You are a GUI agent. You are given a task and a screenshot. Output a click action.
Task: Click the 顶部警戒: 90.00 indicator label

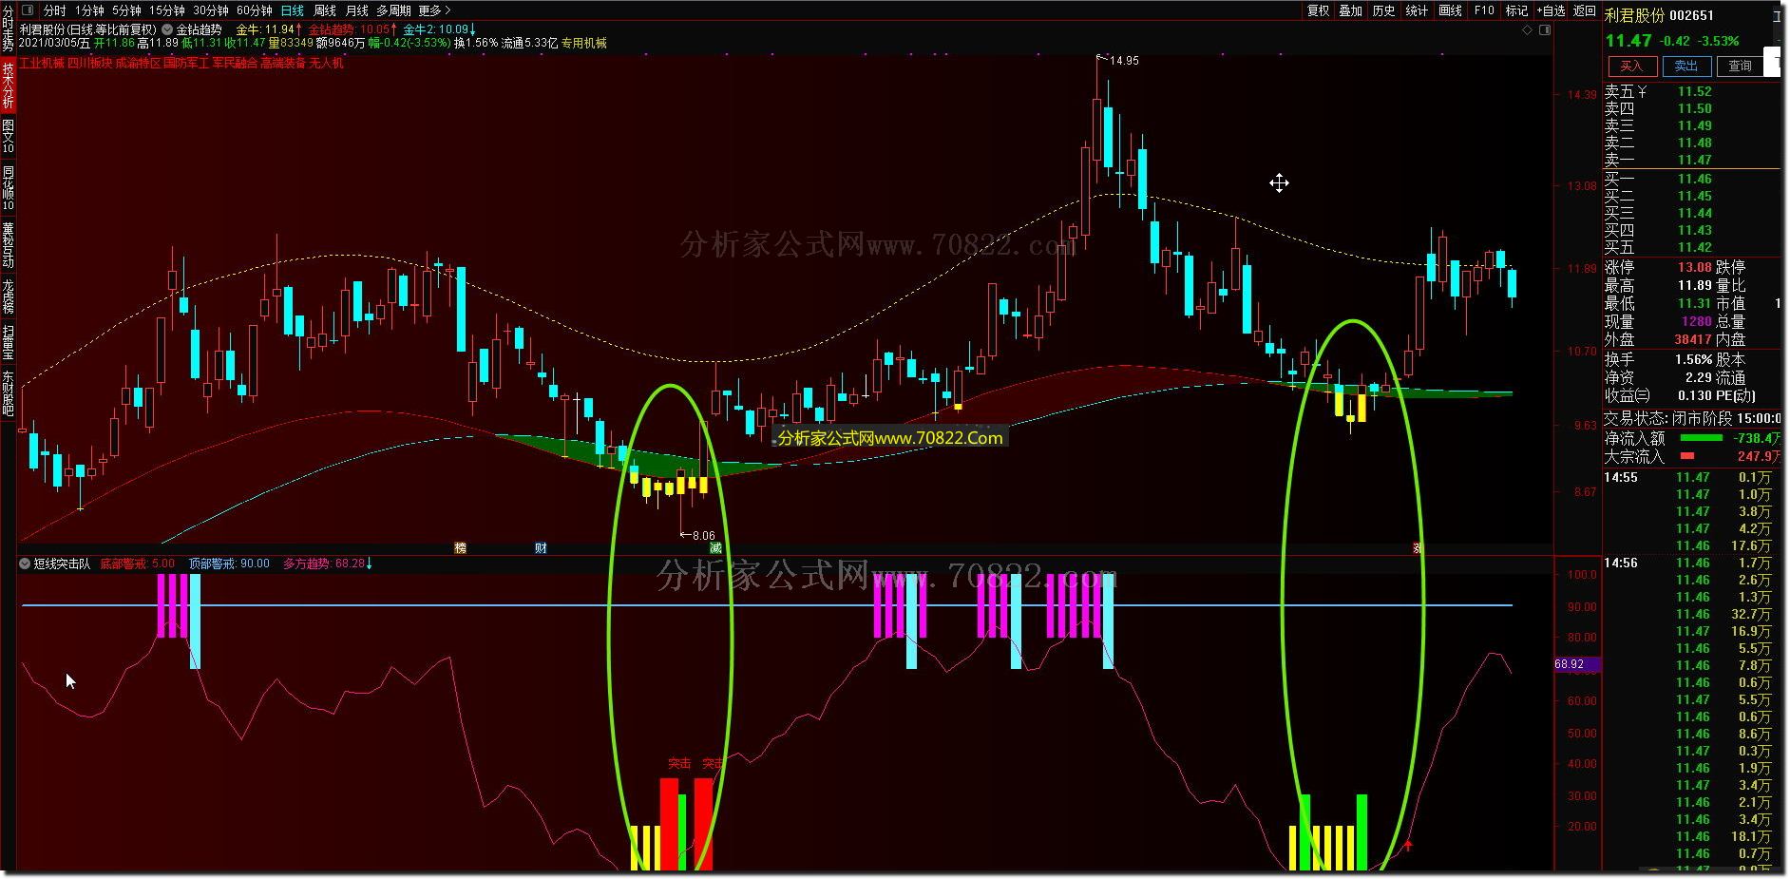229,564
